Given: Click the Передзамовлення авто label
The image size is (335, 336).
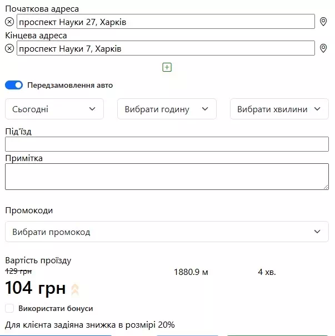Looking at the screenshot, I should [x=70, y=86].
